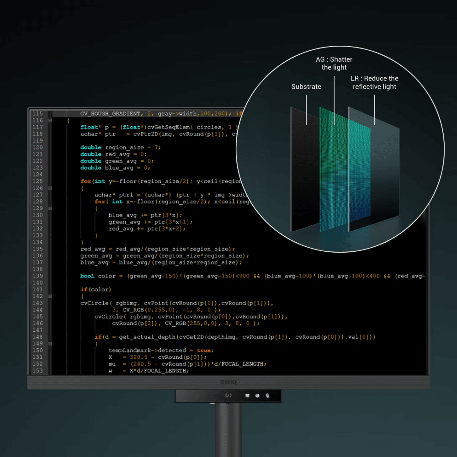
Task: Click 'double blue_avg = 0;' code line
Action: pos(115,168)
